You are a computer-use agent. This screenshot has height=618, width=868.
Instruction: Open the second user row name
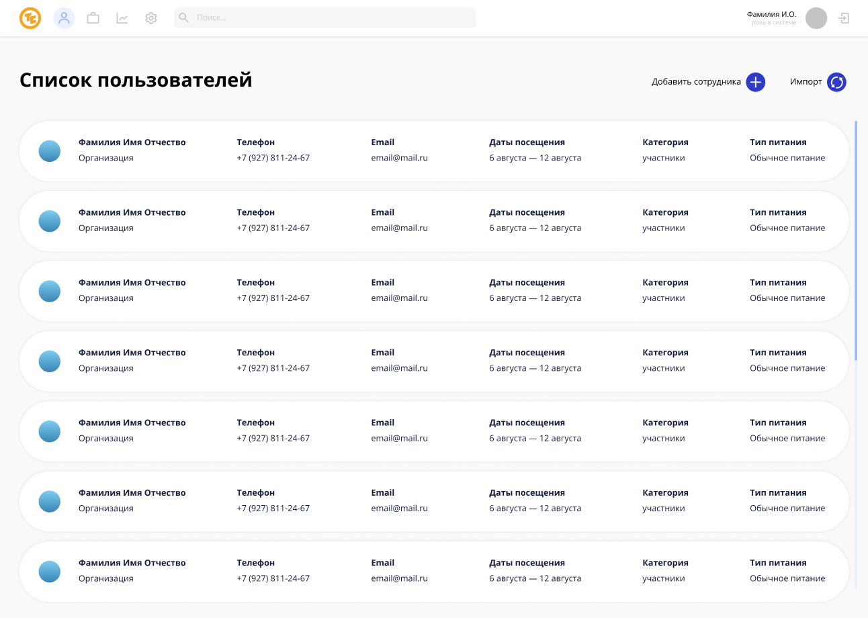pyautogui.click(x=132, y=212)
